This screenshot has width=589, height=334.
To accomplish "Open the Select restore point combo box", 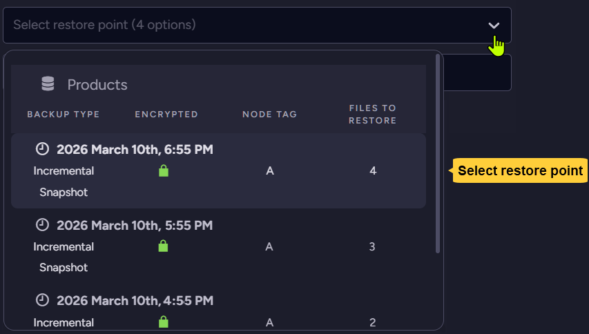I will (x=249, y=26).
